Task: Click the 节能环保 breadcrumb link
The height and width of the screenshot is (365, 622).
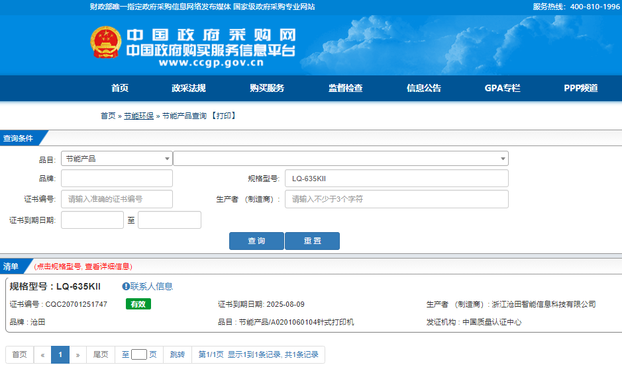Action: (138, 116)
